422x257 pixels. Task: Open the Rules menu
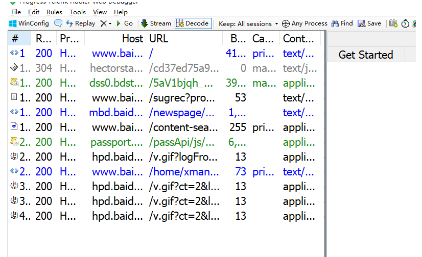click(54, 12)
